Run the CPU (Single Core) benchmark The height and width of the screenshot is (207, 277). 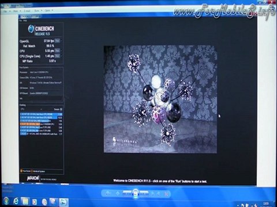[x=57, y=56]
